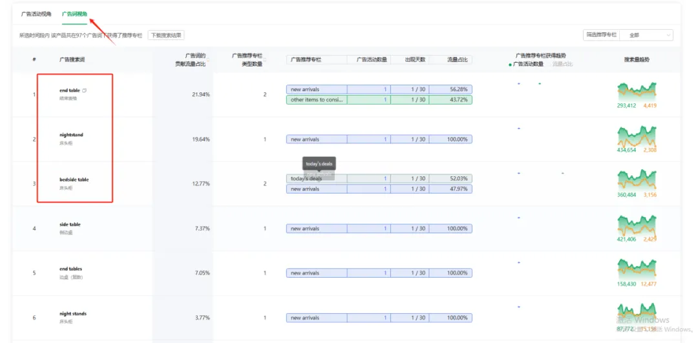Click the 'side table' search term
The width and height of the screenshot is (698, 343).
coord(70,224)
